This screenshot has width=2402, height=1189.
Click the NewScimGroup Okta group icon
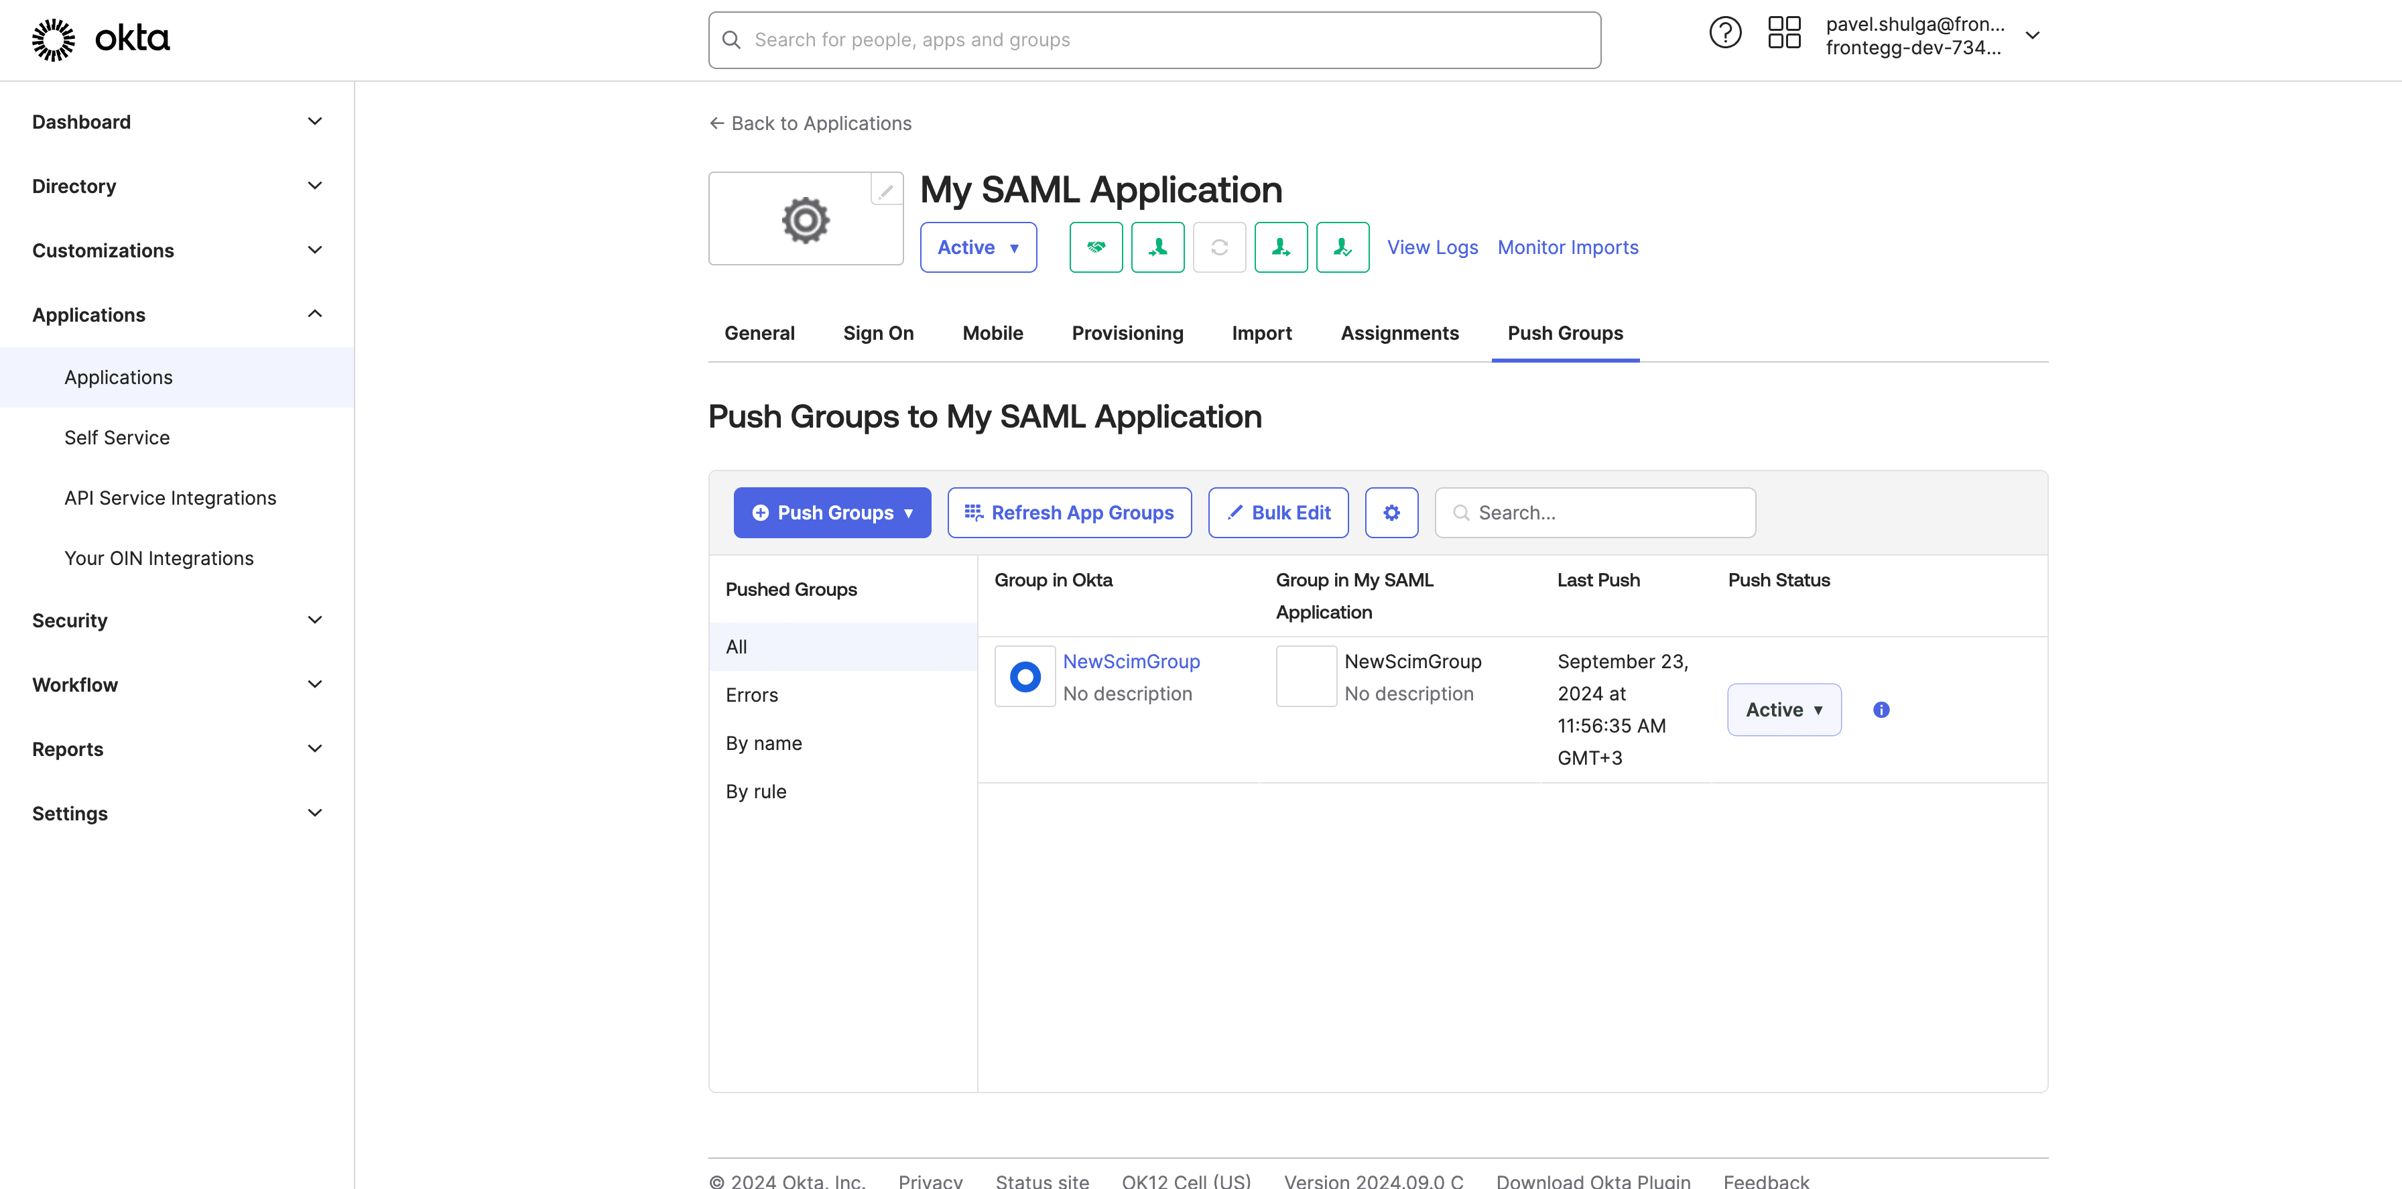(1025, 676)
